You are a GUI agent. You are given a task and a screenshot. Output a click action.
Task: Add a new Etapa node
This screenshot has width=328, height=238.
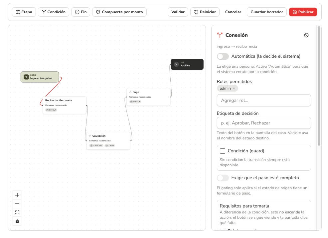[24, 12]
